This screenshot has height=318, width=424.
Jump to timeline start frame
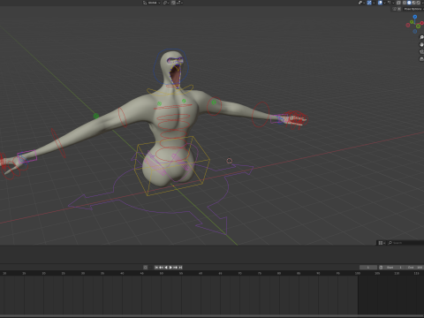point(156,268)
